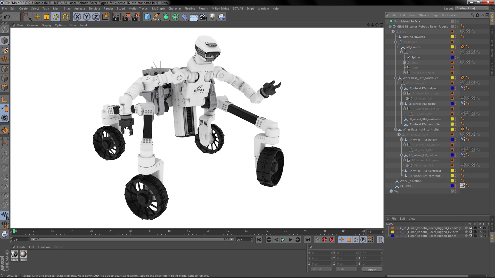Toggle visibility of Rigged_Bones layer

coord(471,236)
